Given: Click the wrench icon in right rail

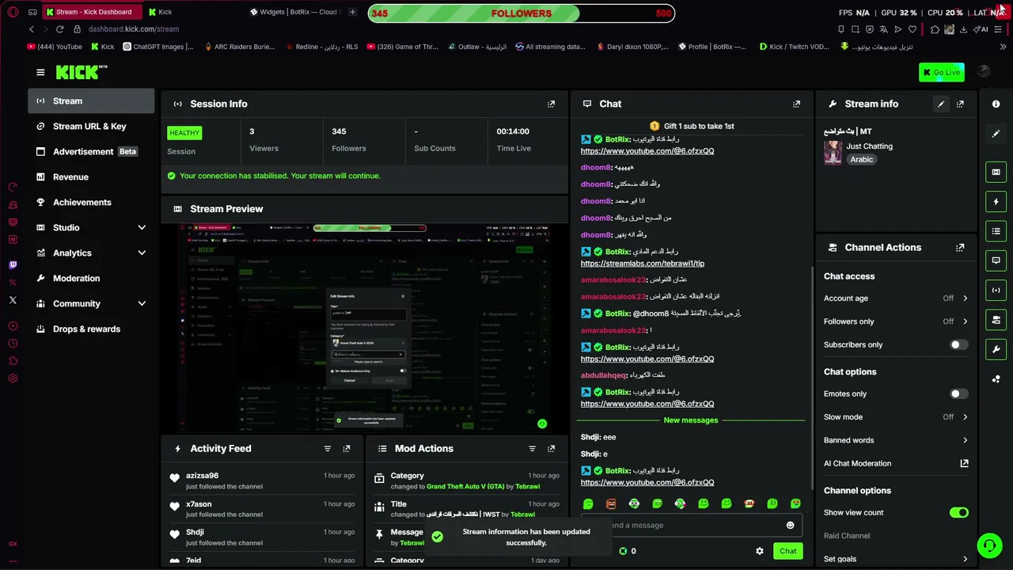Looking at the screenshot, I should click(996, 349).
